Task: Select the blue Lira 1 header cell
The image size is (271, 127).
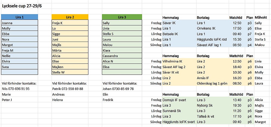Action: 20,17
